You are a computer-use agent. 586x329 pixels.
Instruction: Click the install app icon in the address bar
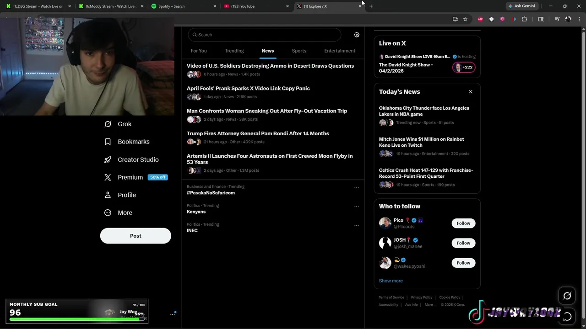[455, 19]
